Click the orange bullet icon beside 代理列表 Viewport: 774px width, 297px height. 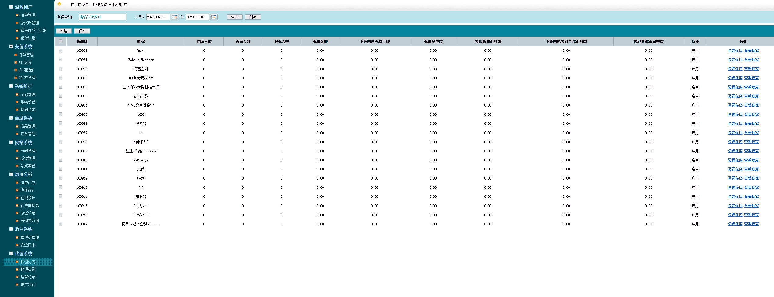[17, 262]
